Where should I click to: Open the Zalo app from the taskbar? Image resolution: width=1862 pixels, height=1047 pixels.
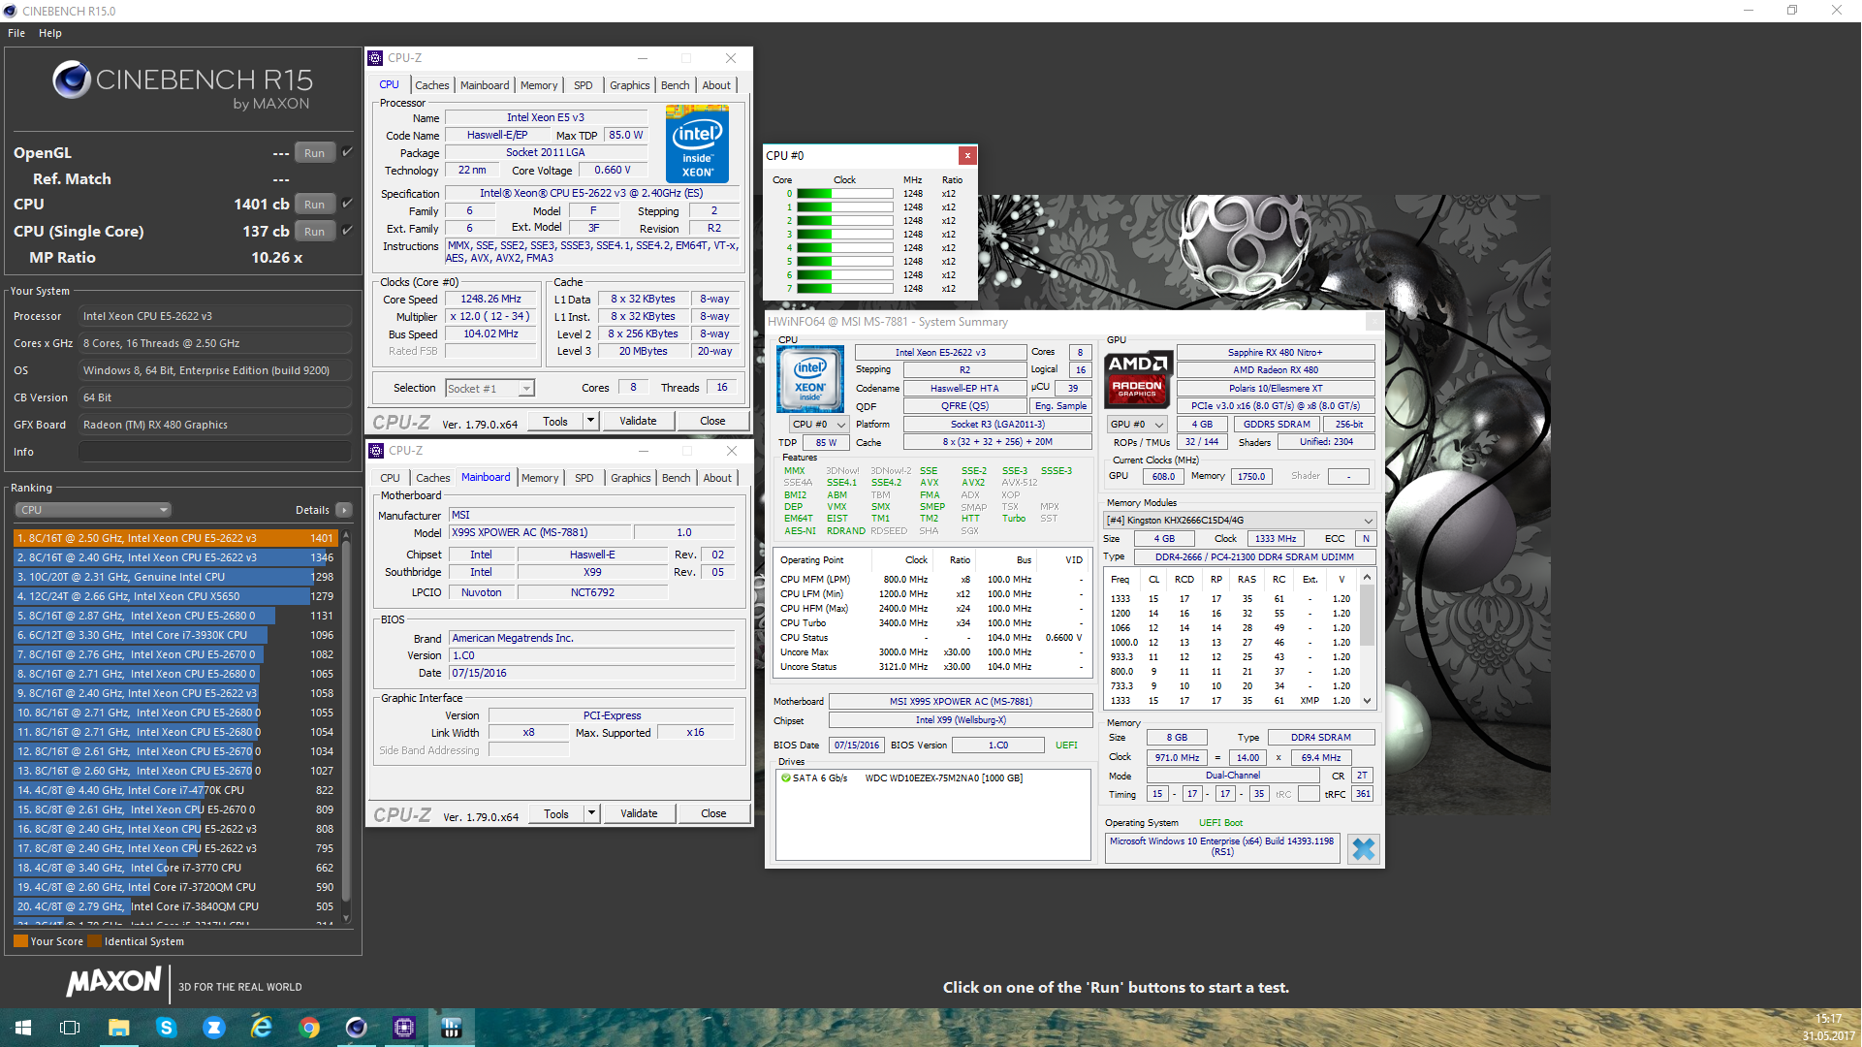coord(213,1028)
